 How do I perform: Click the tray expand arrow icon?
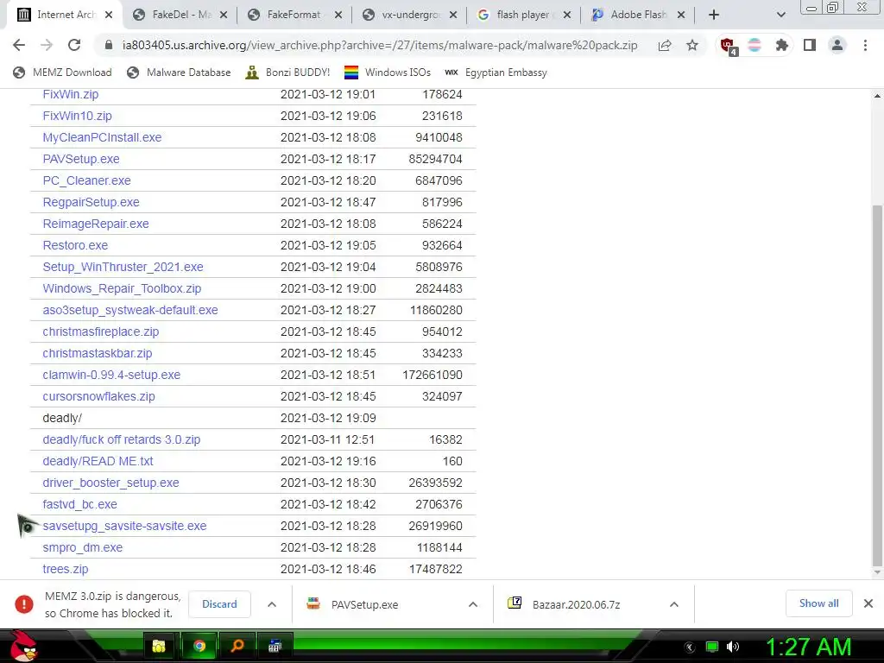690,647
